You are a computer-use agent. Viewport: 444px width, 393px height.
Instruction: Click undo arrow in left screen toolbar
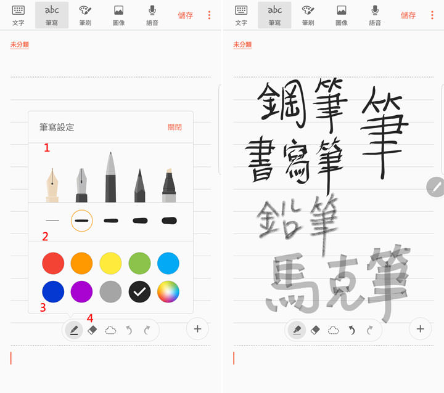coord(129,330)
